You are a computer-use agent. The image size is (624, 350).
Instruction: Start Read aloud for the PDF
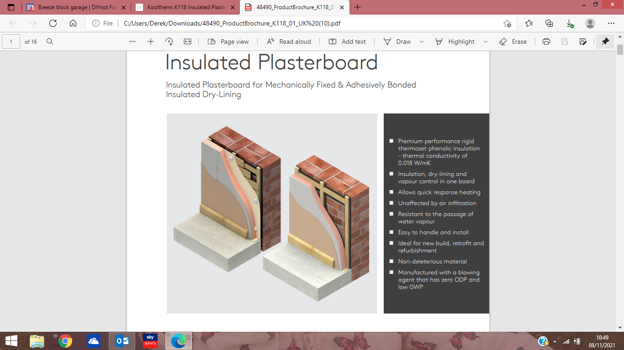pos(289,41)
